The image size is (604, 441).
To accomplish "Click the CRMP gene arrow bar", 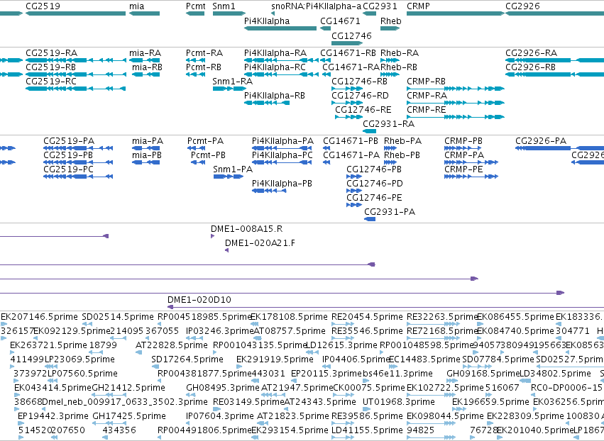I will 456,13.
